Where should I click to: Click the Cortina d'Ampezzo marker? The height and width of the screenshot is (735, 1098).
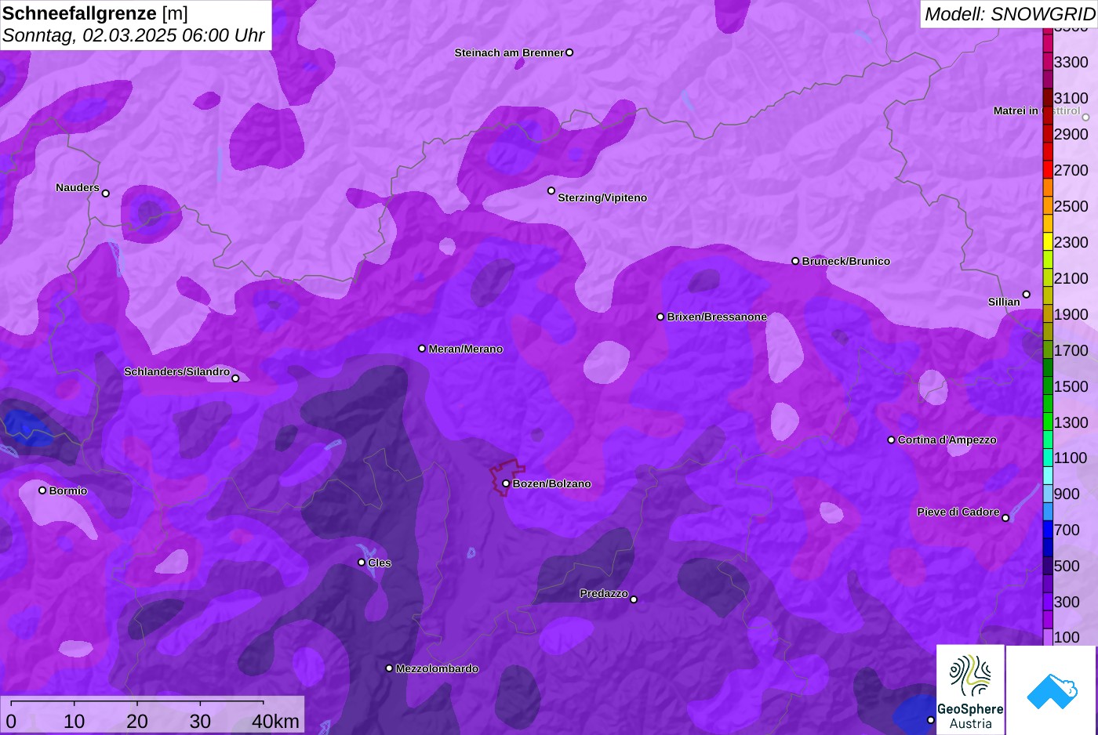891,440
